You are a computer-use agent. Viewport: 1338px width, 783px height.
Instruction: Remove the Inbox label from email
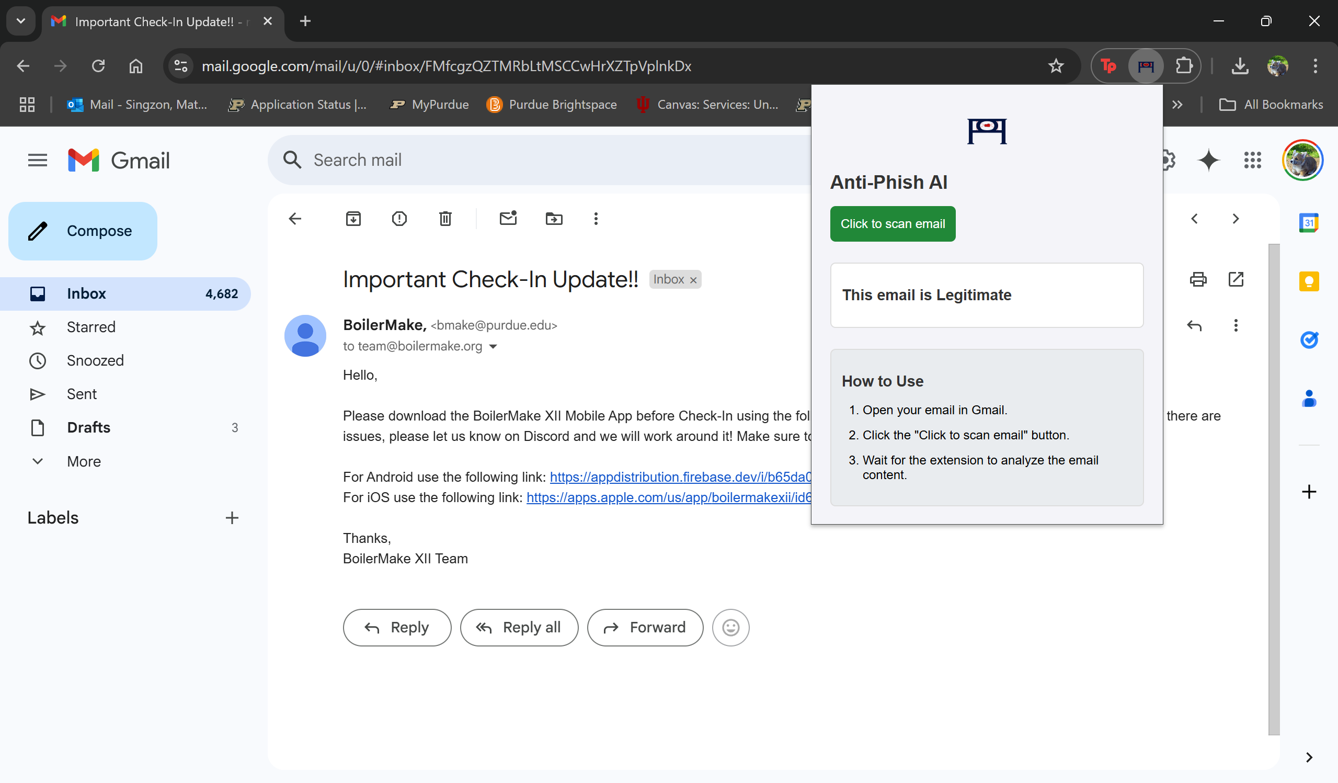point(693,280)
